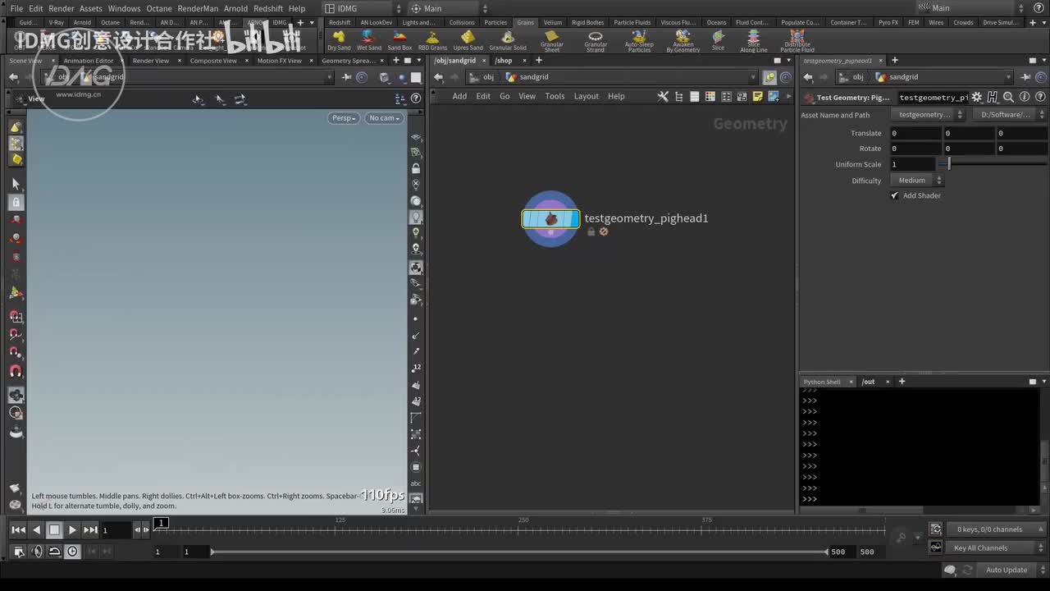Open the Difficulty dropdown set to Medium
Image resolution: width=1050 pixels, height=591 pixels.
916,181
